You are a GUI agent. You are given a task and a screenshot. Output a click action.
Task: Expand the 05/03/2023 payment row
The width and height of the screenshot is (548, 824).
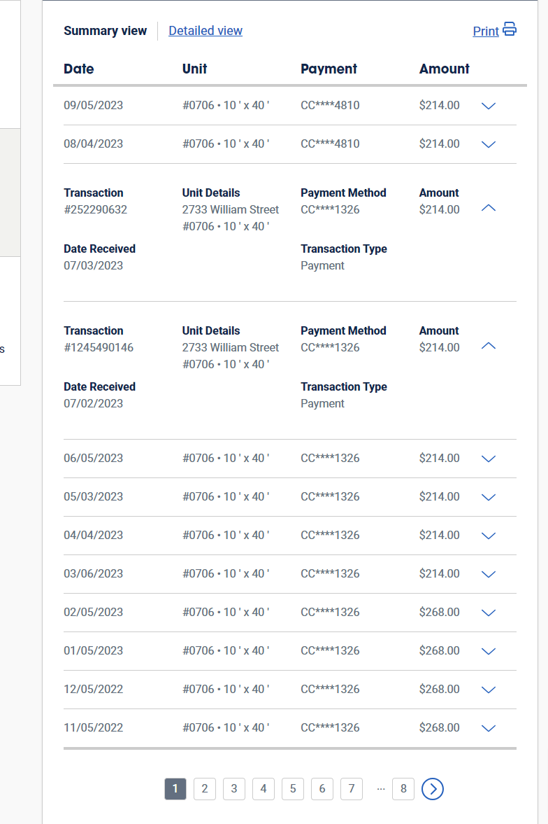[489, 497]
